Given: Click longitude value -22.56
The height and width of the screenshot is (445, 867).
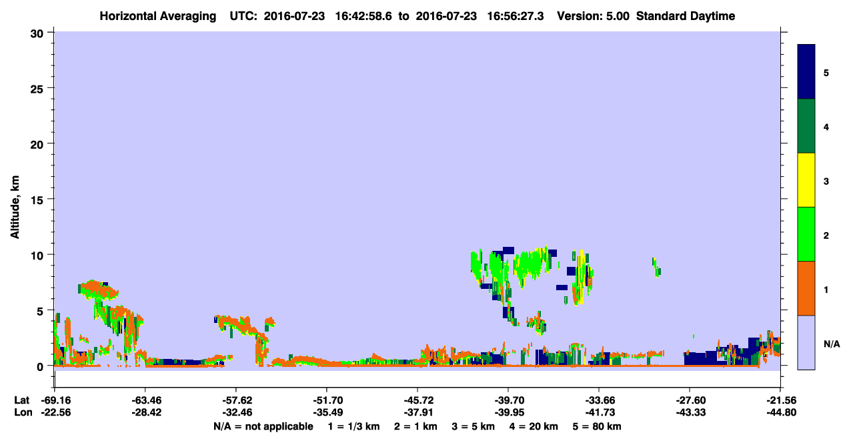Looking at the screenshot, I should [55, 412].
